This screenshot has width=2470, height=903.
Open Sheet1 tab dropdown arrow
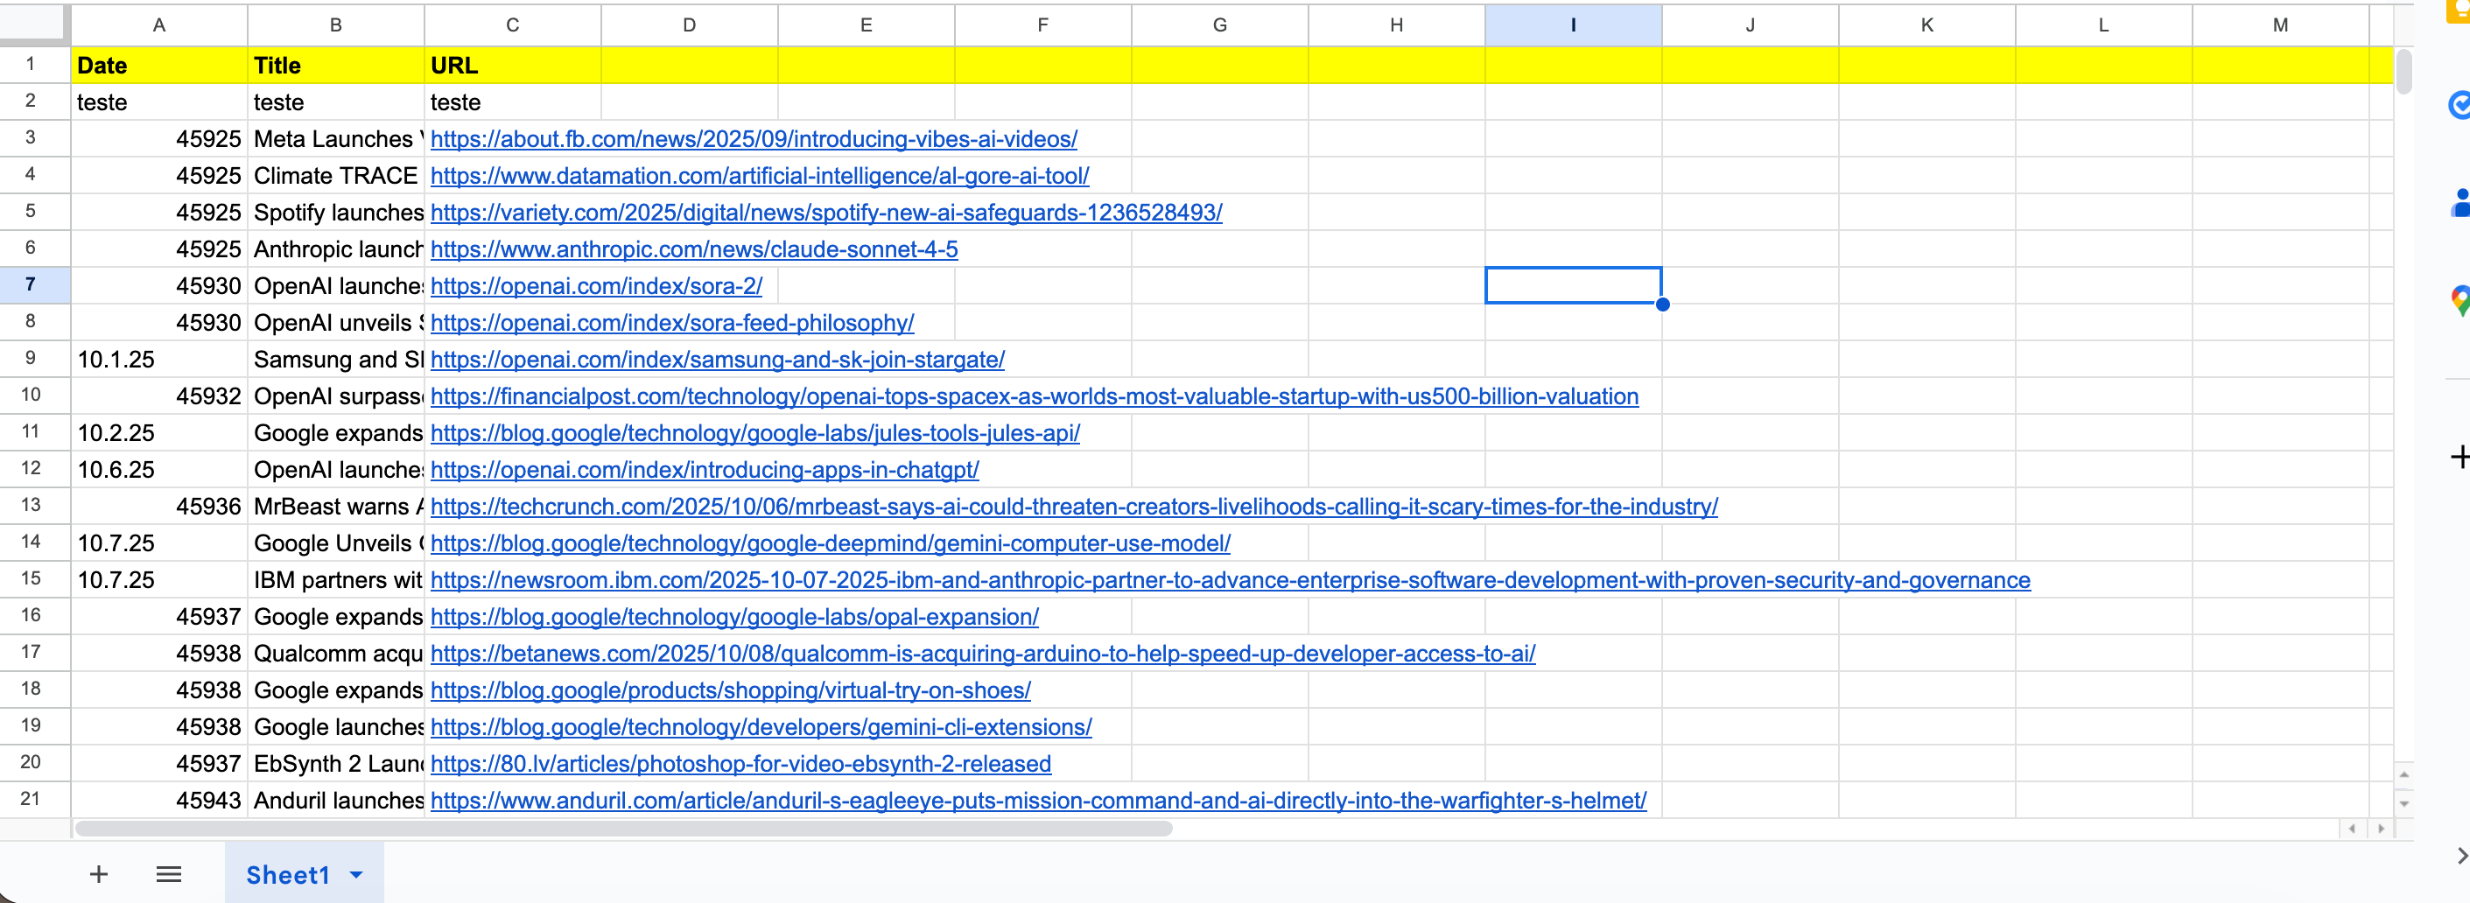coord(357,874)
